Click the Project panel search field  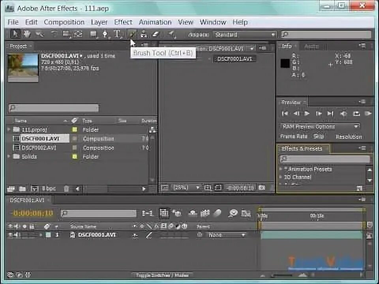54,108
